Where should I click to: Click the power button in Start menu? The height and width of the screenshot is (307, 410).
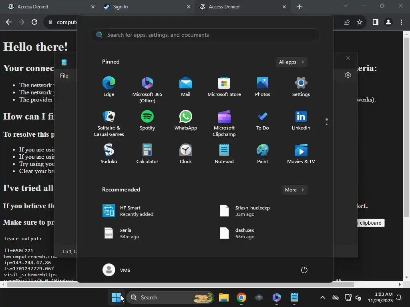(304, 270)
